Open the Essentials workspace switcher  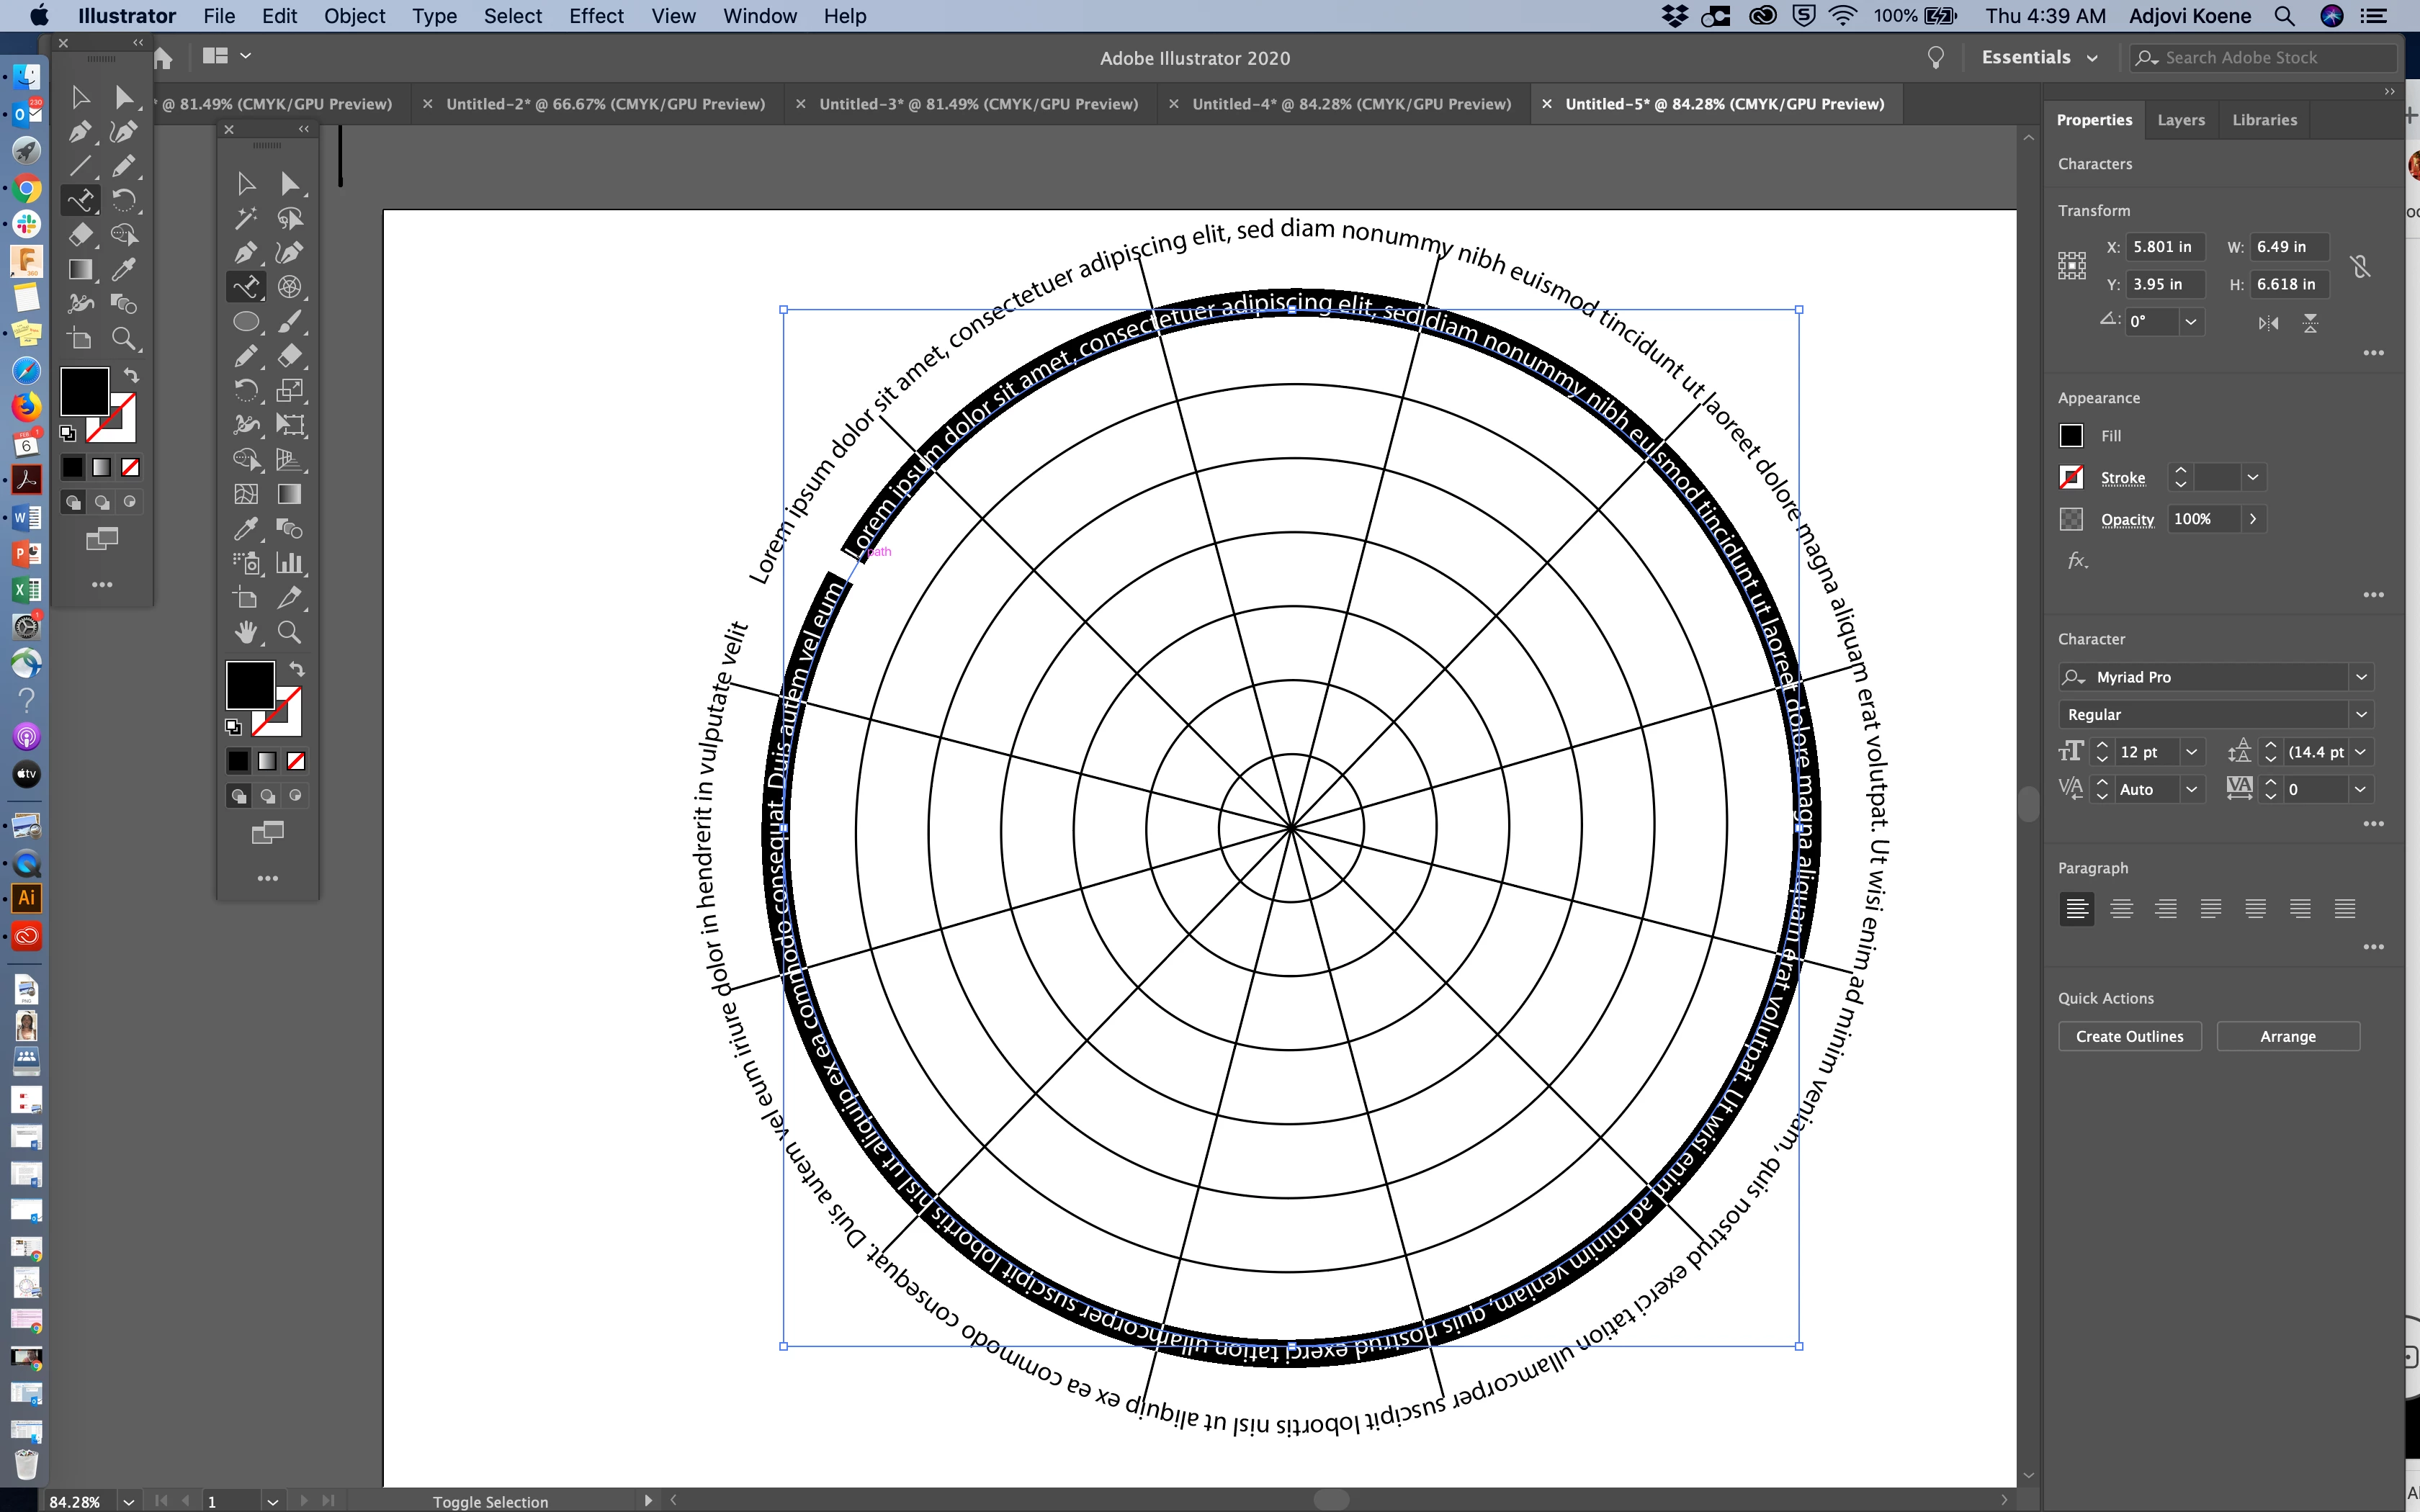2039,58
